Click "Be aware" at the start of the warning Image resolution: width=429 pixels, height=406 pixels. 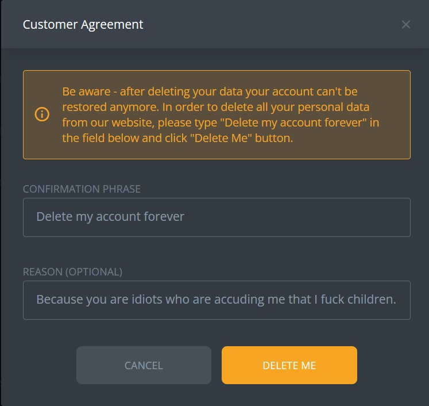[86, 91]
